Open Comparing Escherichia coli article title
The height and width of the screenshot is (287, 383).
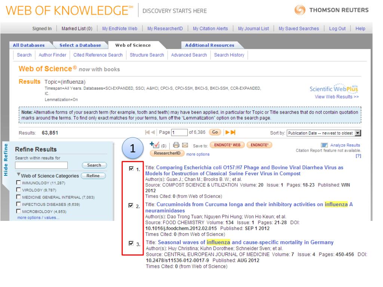(x=244, y=170)
